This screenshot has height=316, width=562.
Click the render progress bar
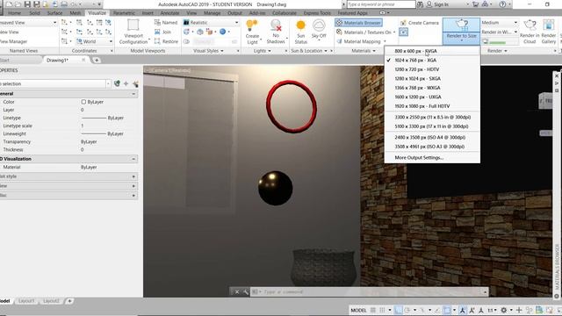(x=501, y=42)
